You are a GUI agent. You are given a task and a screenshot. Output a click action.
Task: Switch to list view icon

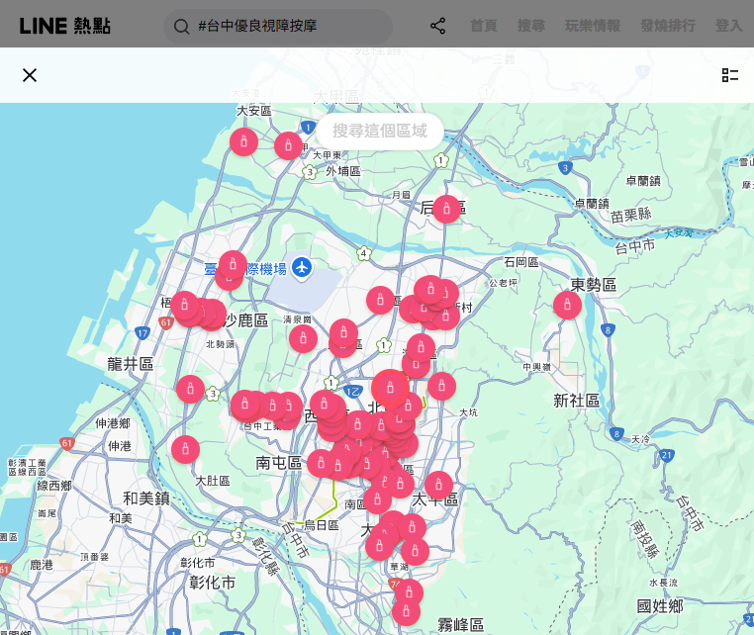coord(730,75)
